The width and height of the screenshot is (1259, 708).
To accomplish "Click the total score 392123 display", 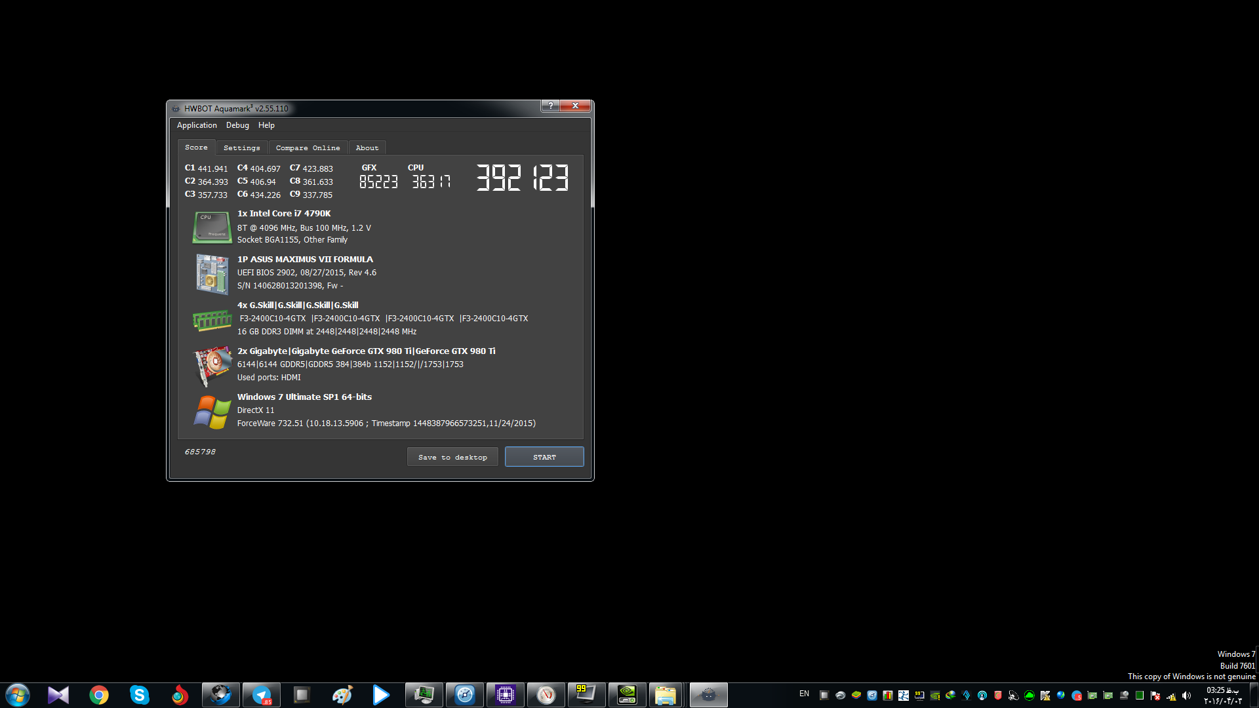I will tap(523, 178).
